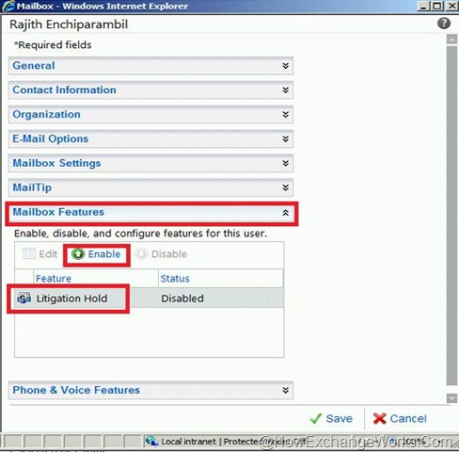Expand the Mailbox Settings chevron
Screen dimensions: 459x452
(285, 163)
